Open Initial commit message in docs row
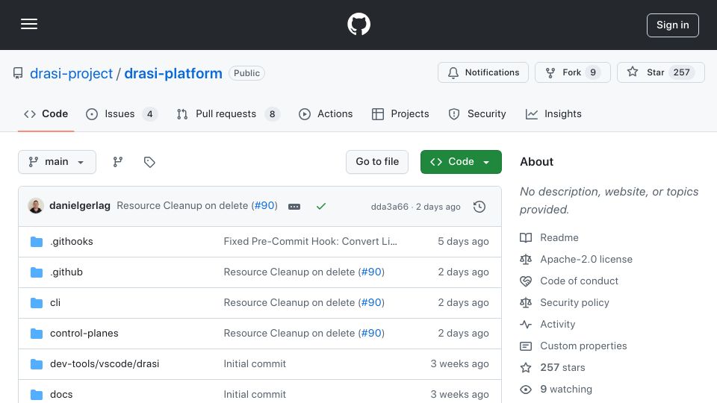The height and width of the screenshot is (403, 717). pos(255,394)
